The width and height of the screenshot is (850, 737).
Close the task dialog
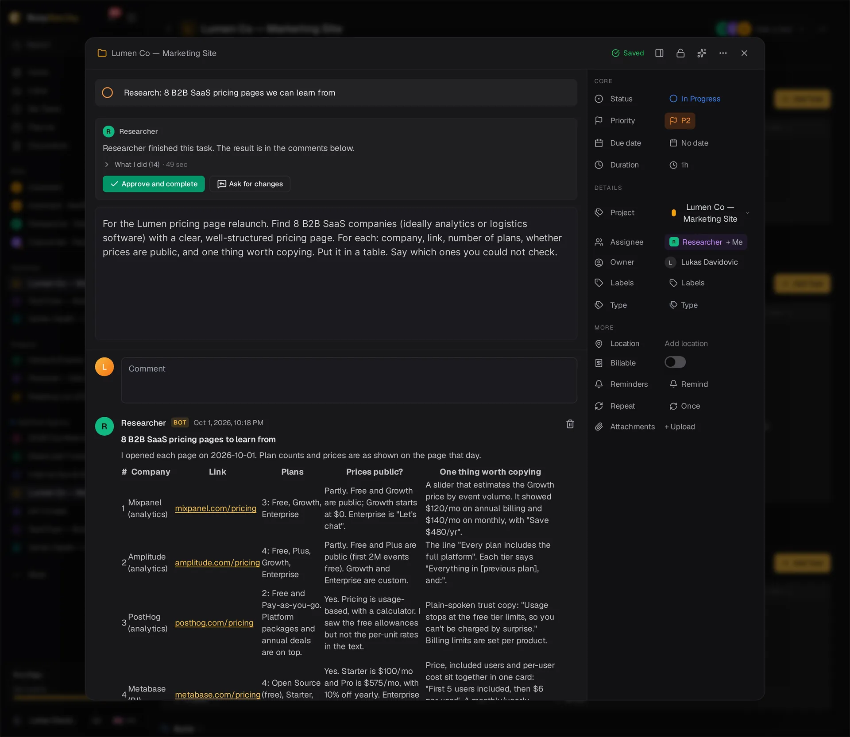point(744,53)
